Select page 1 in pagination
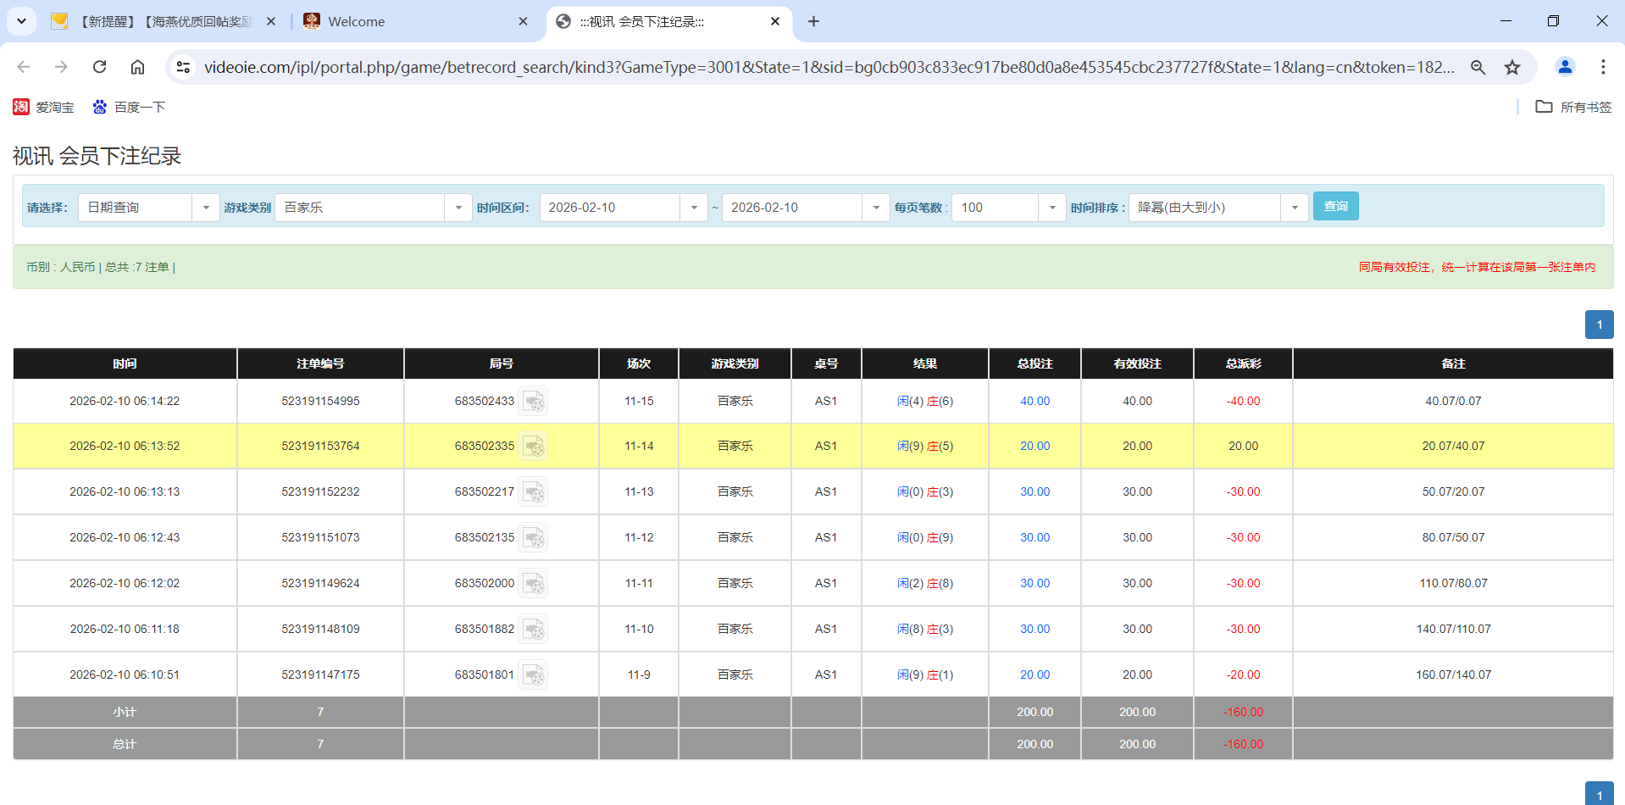 (1600, 325)
